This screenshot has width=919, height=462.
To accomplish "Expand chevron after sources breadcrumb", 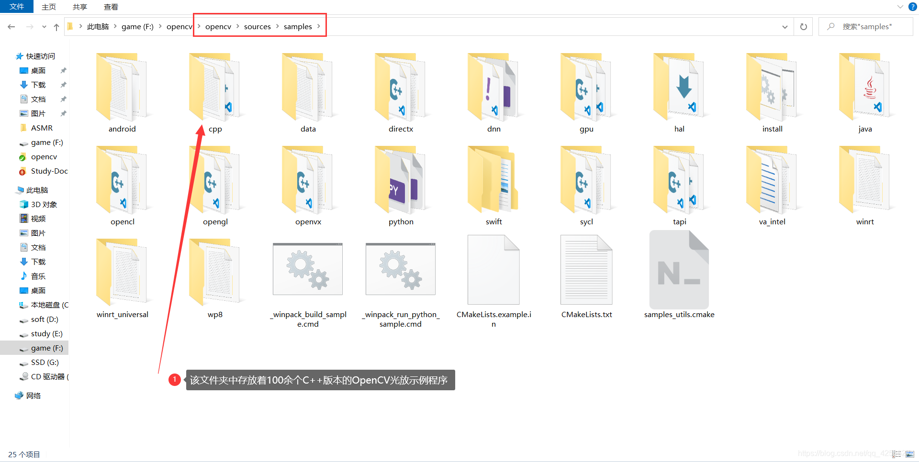I will (277, 26).
